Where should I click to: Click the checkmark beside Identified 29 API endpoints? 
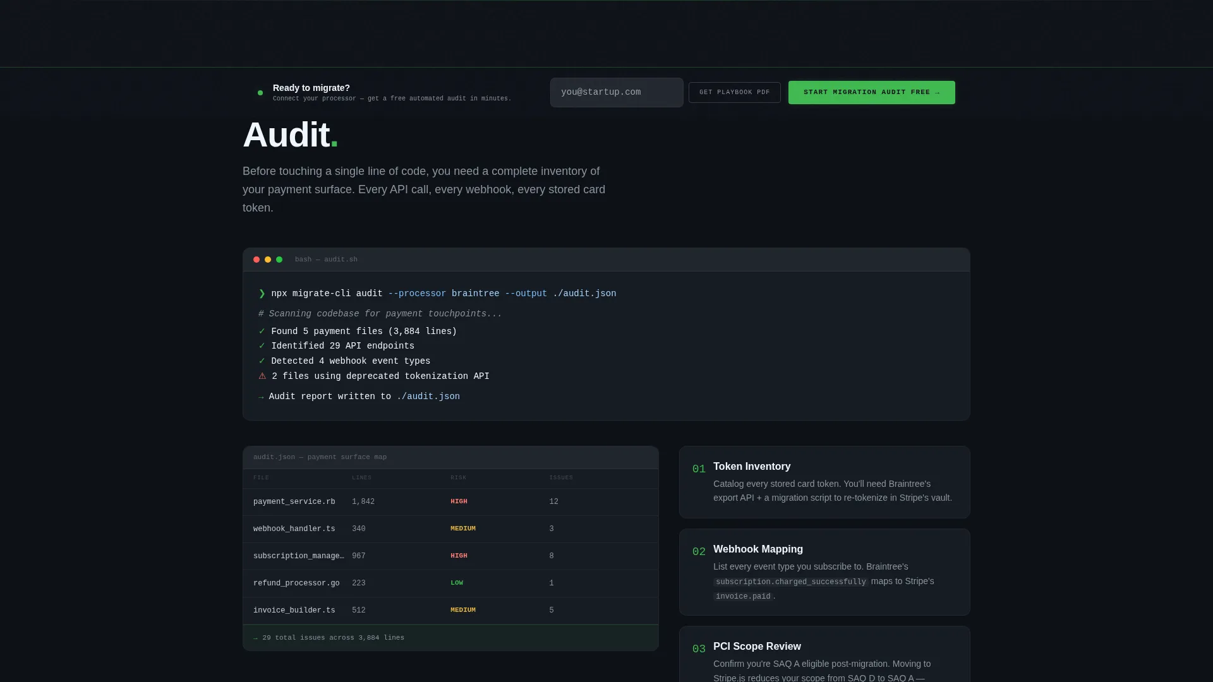pyautogui.click(x=262, y=346)
